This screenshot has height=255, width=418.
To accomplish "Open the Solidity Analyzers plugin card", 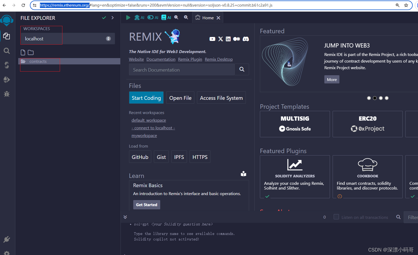I will click(x=295, y=177).
